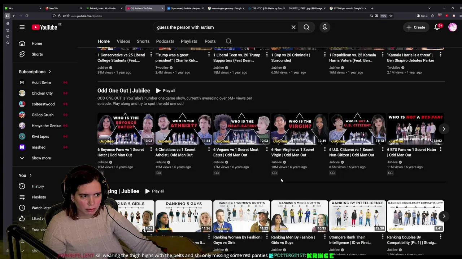The image size is (462, 259).
Task: Switch to the Skyscanner browser tab
Action: 186,8
